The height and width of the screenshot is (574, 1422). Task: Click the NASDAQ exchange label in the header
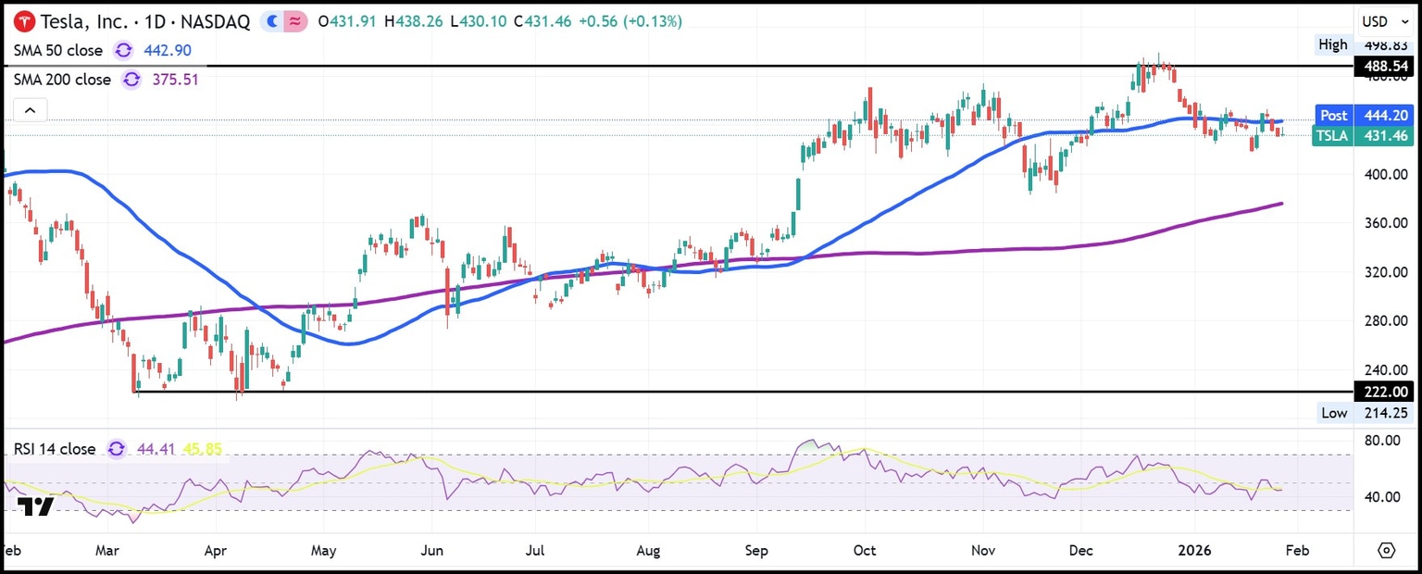click(x=215, y=20)
